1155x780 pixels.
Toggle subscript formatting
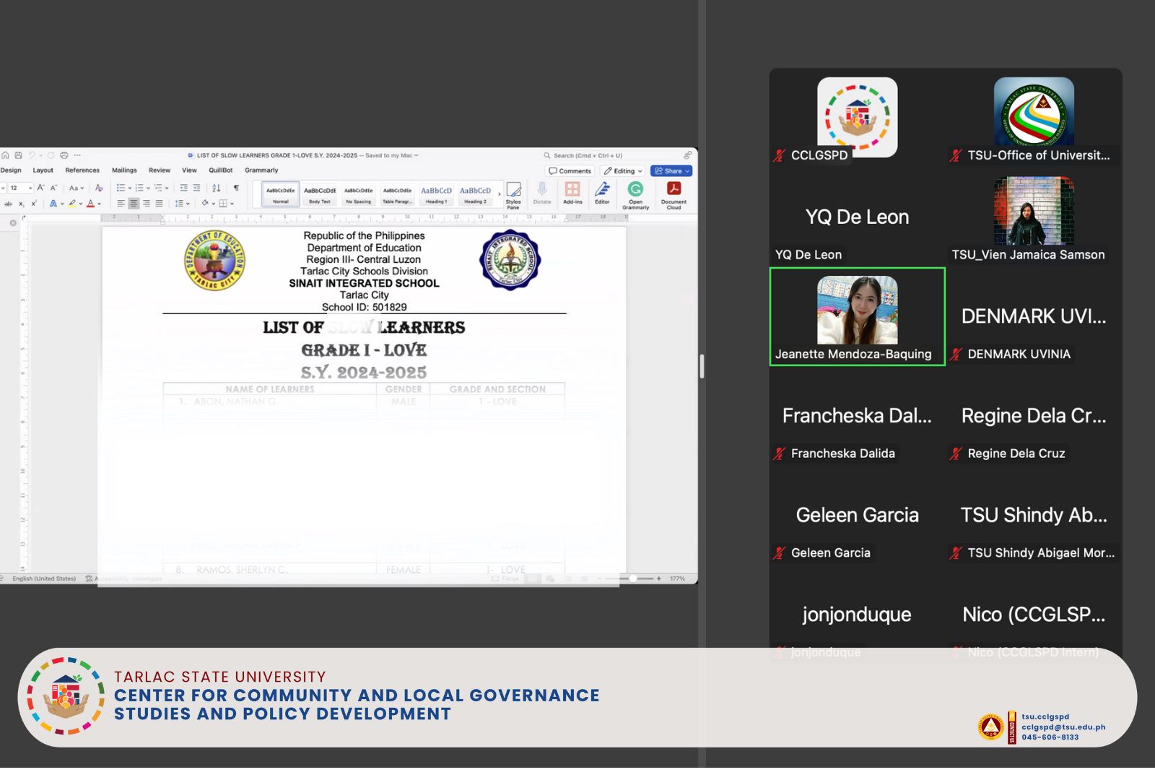22,204
